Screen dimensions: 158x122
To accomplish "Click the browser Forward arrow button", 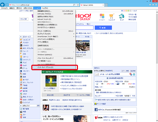I will point(7,5).
